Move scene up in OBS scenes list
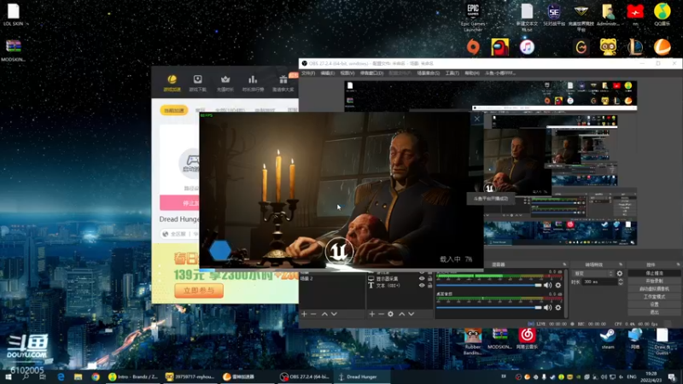 pyautogui.click(x=324, y=314)
